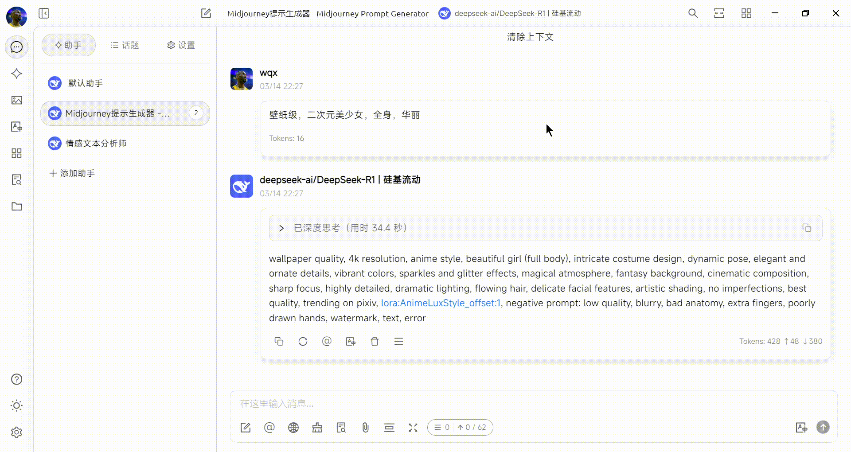
Task: Mention a model on the reply message
Action: (327, 341)
